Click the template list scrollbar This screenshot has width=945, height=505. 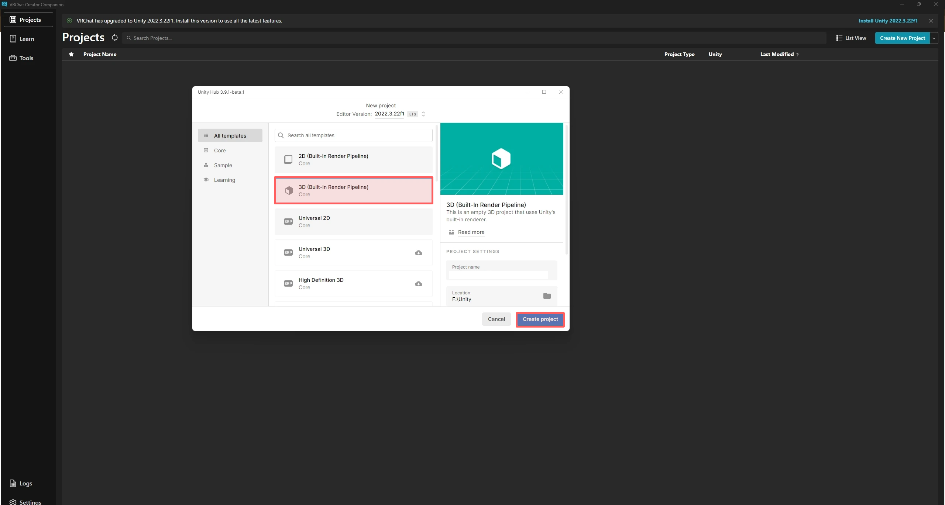click(x=437, y=154)
